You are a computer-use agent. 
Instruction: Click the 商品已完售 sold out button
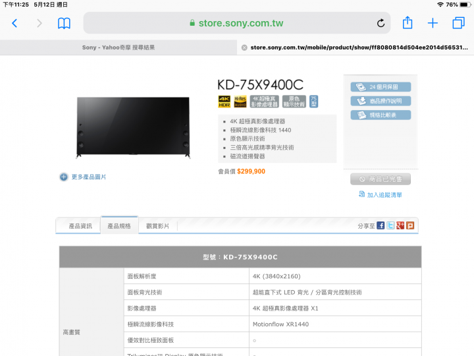pos(381,179)
